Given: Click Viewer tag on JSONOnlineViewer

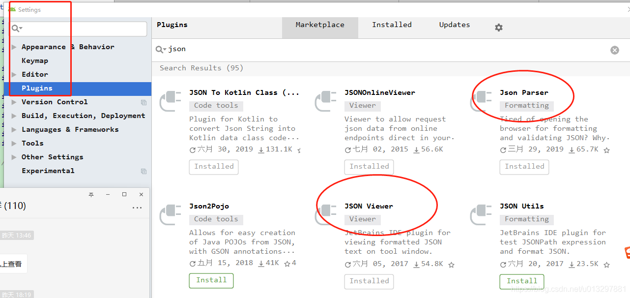Looking at the screenshot, I should [x=363, y=105].
